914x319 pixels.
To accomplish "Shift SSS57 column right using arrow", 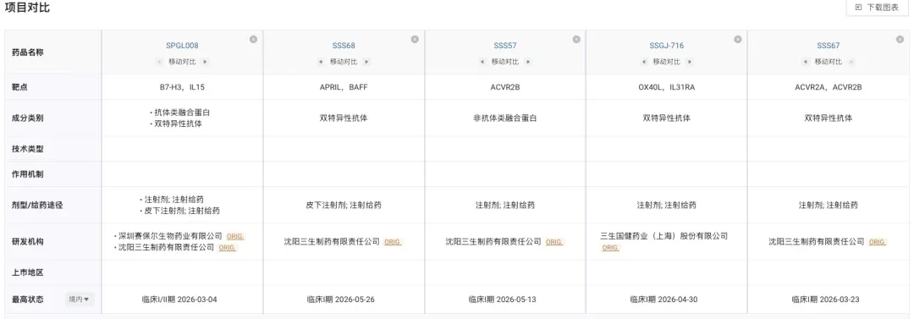I will coord(527,61).
